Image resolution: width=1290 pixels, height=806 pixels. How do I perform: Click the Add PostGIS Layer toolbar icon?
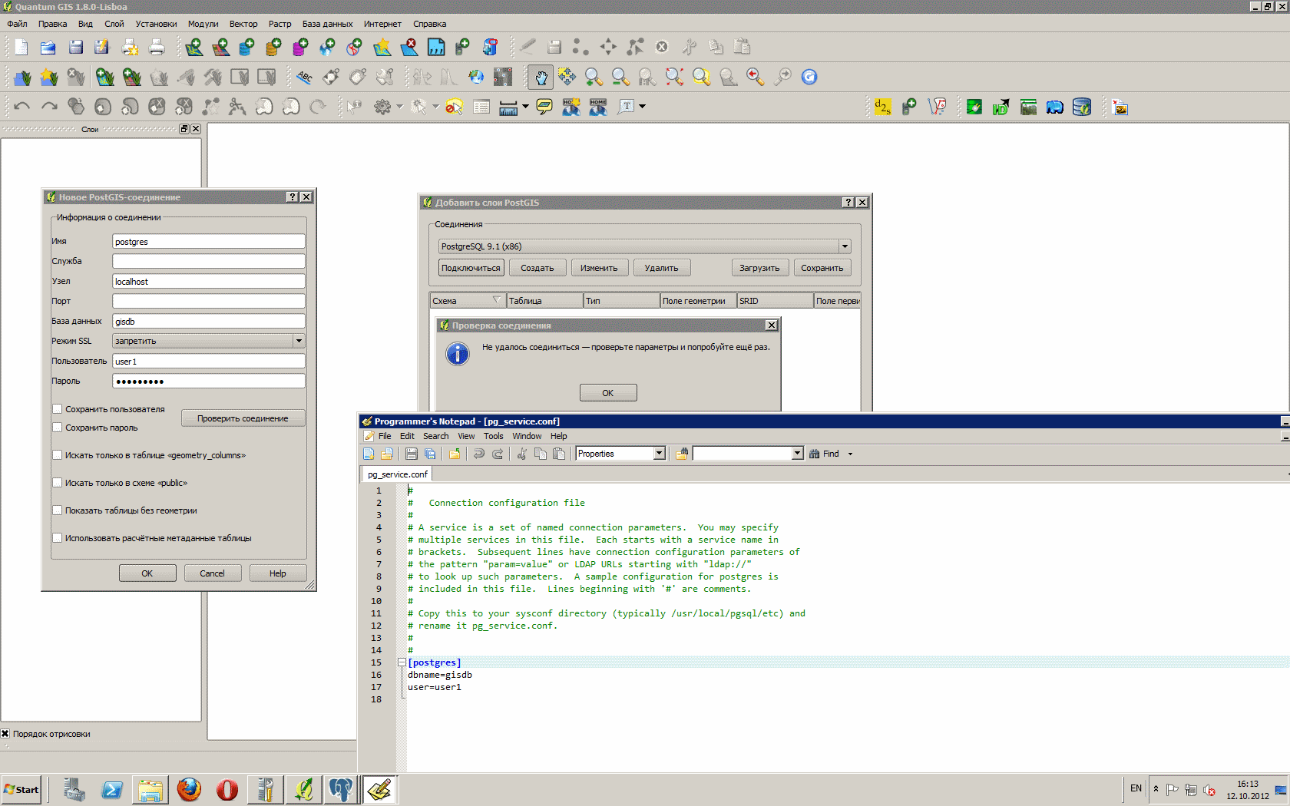point(246,48)
